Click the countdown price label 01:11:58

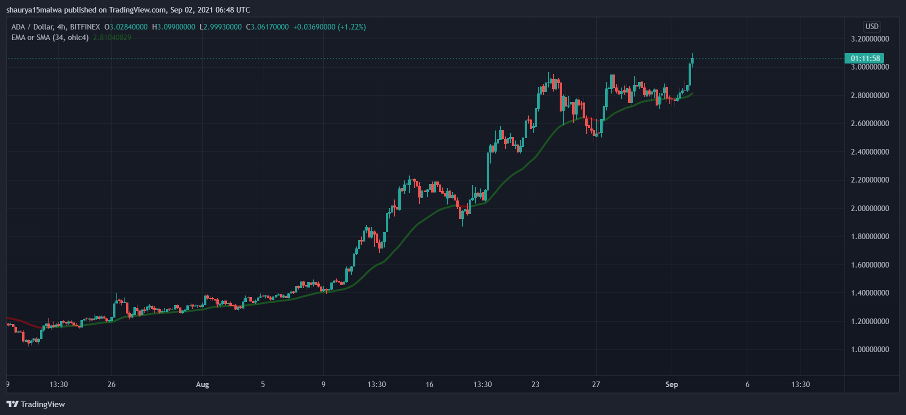(864, 58)
